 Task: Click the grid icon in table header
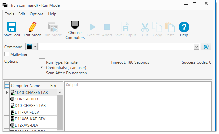[7, 86]
